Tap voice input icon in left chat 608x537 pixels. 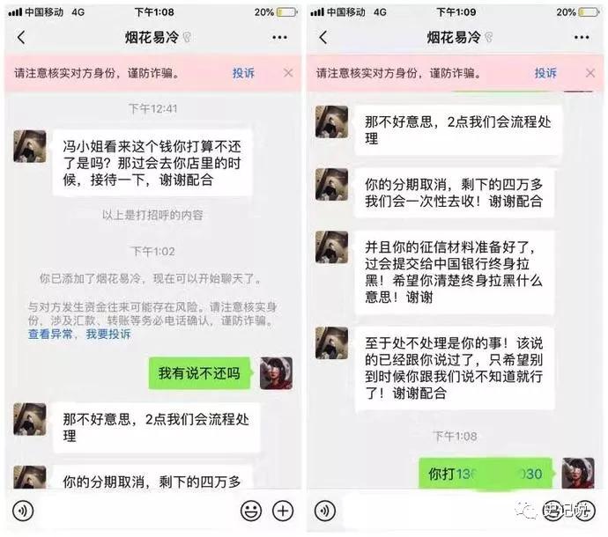(23, 511)
